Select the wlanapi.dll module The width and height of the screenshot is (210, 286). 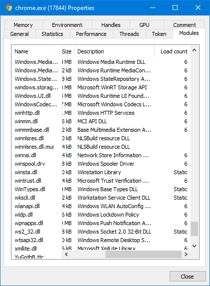[101, 206]
